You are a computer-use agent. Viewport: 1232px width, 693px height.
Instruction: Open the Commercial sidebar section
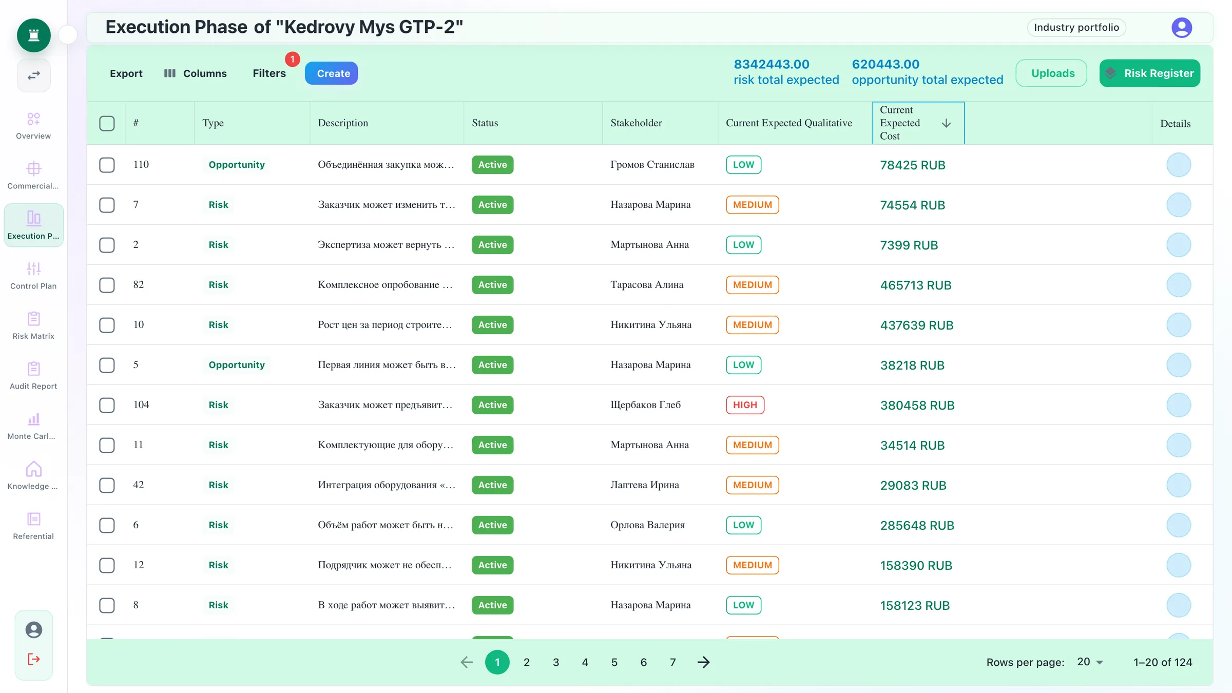point(33,176)
